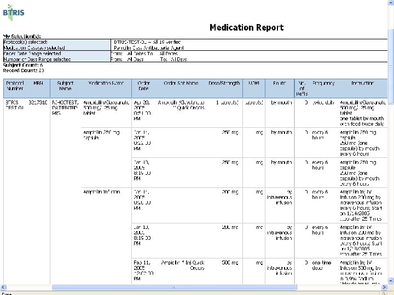Click the vertical scrollbar up arrow

[391, 2]
